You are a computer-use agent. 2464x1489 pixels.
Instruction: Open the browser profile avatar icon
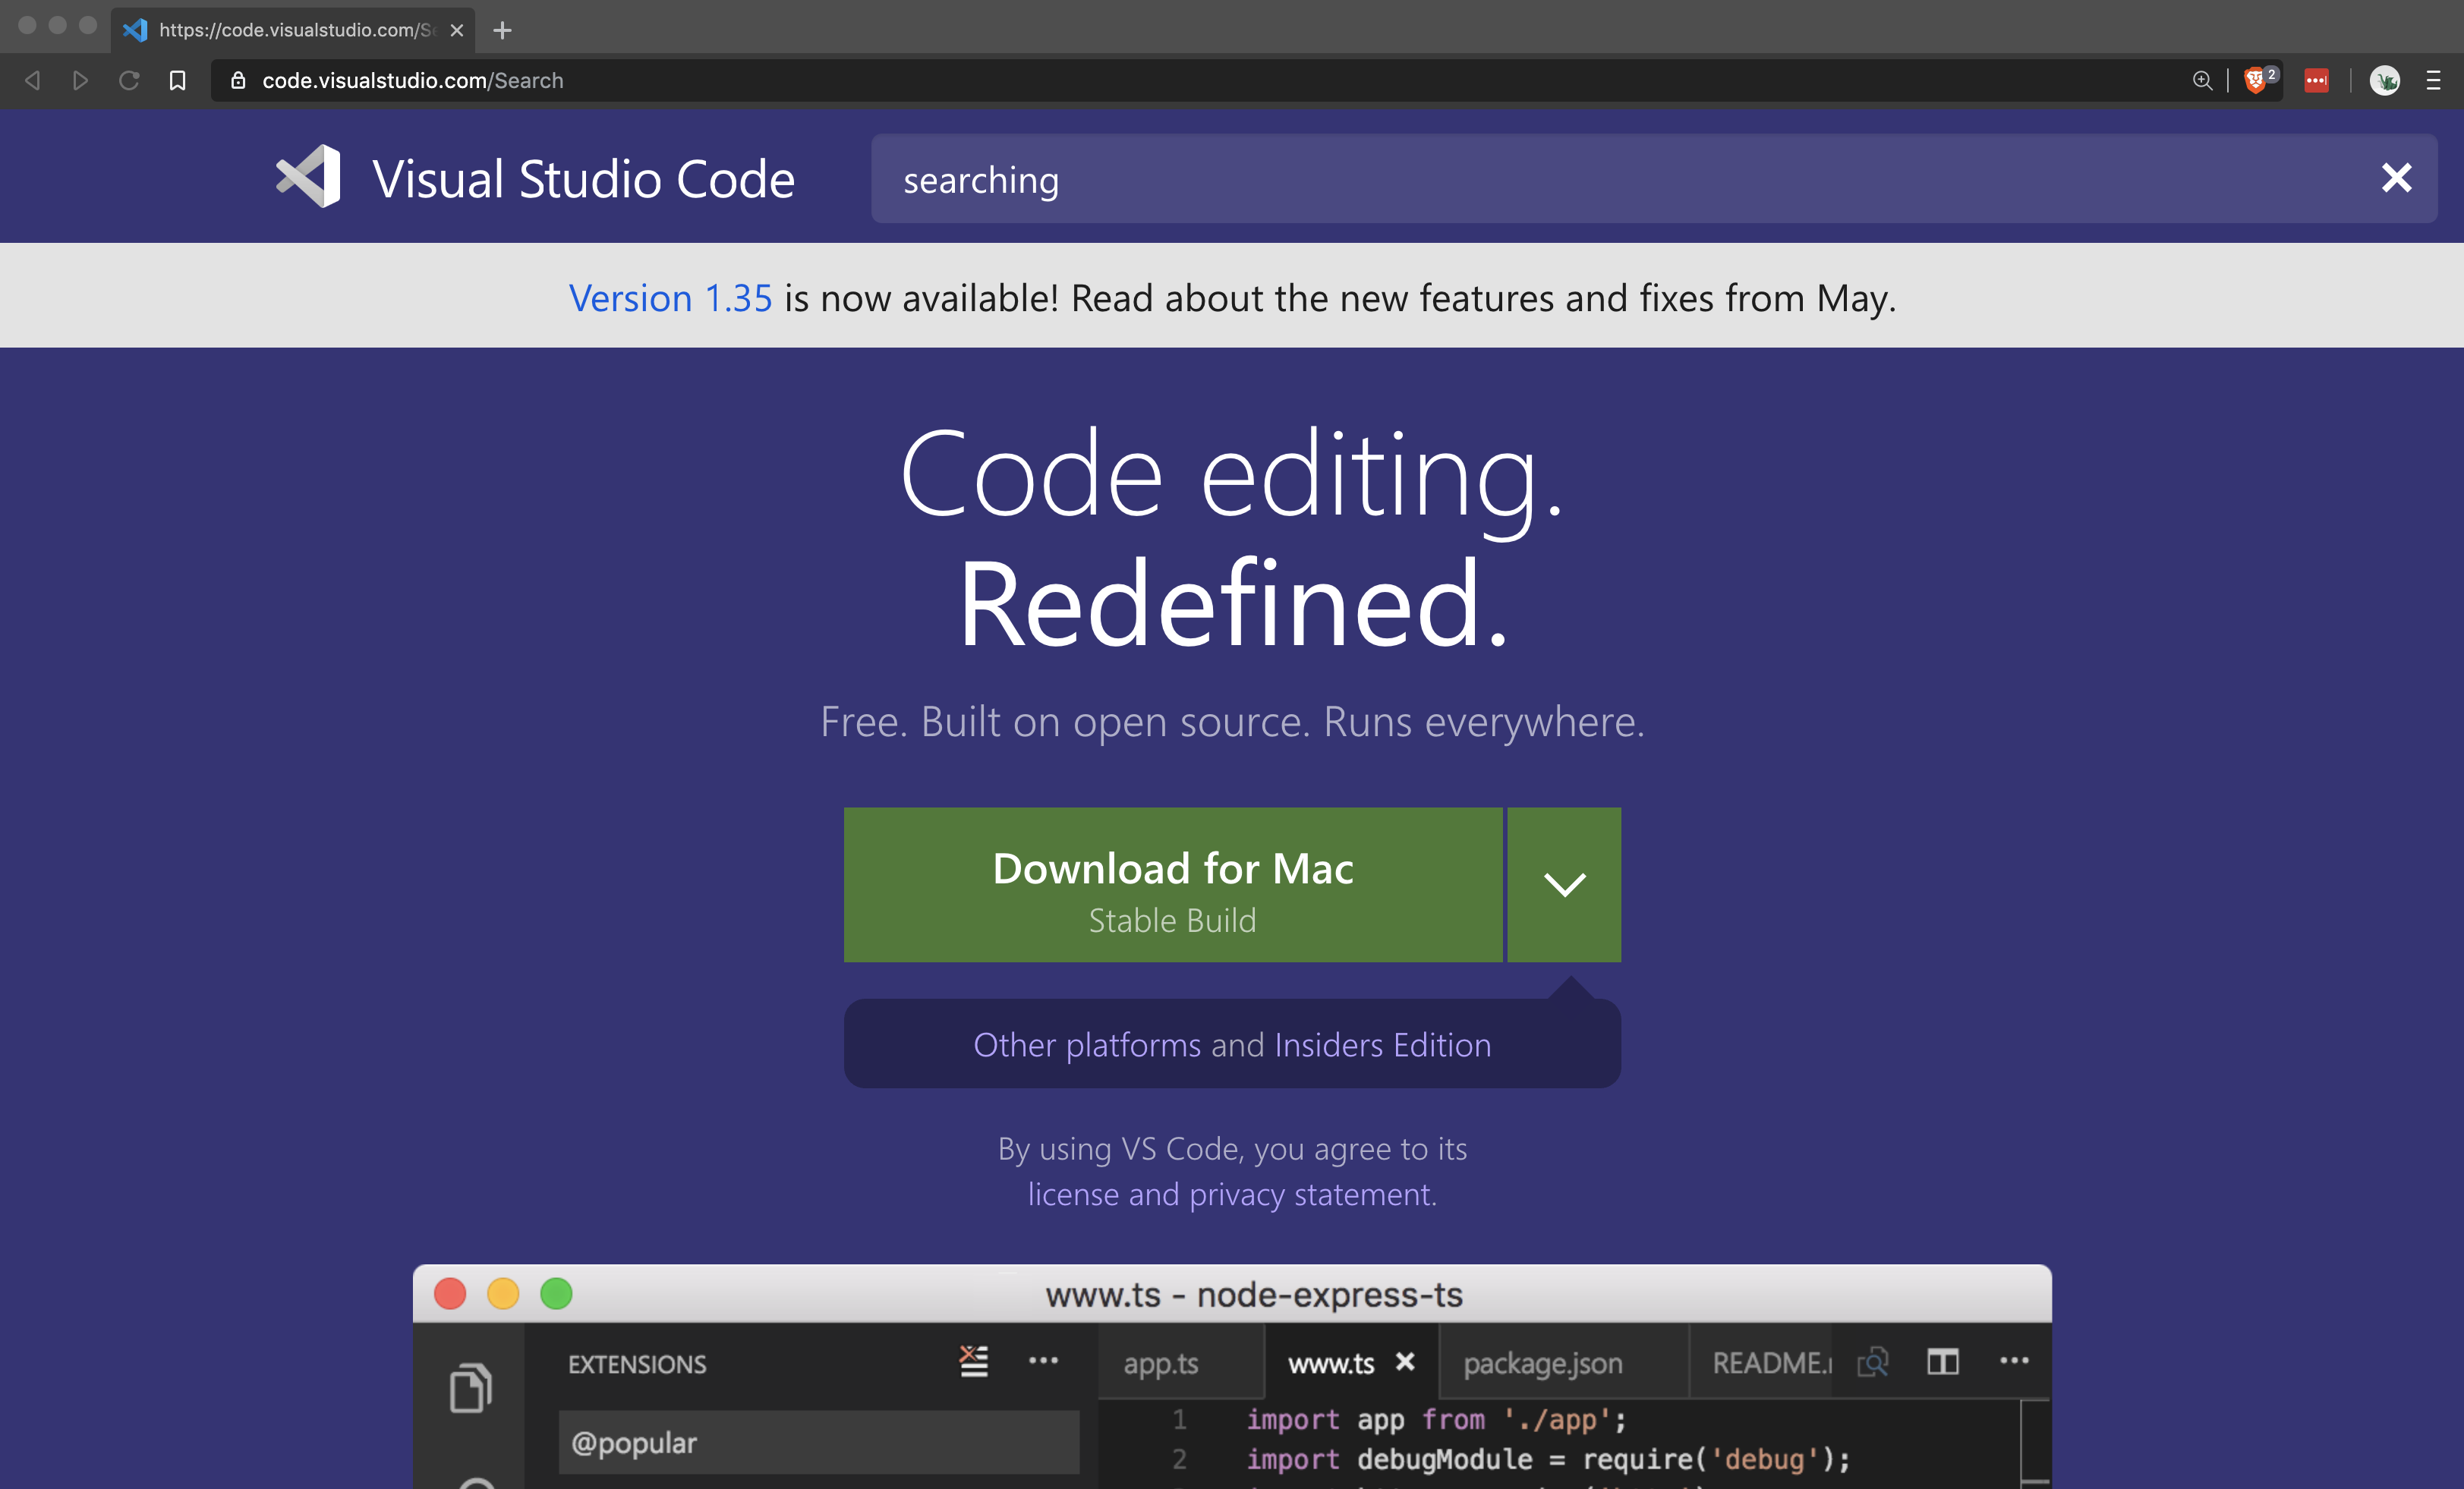pos(2384,81)
